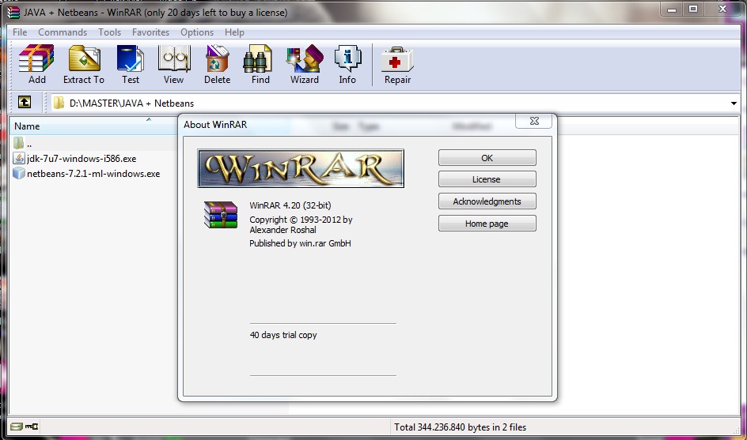Open the Home page button
This screenshot has height=440, width=747.
click(487, 224)
